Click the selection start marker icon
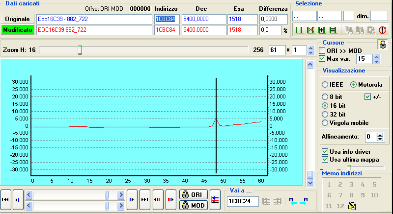This screenshot has height=214, width=393. tap(299, 30)
